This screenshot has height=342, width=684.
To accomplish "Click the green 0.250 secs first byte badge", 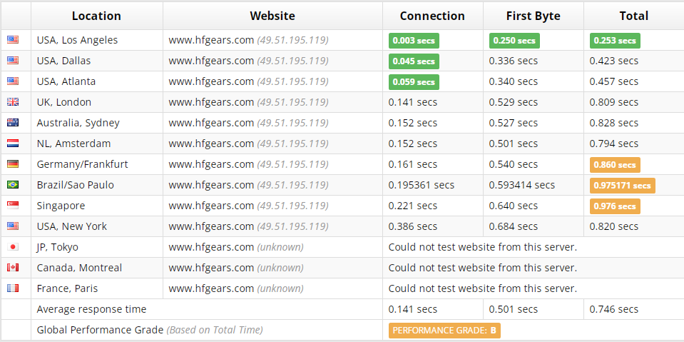I will tap(514, 41).
